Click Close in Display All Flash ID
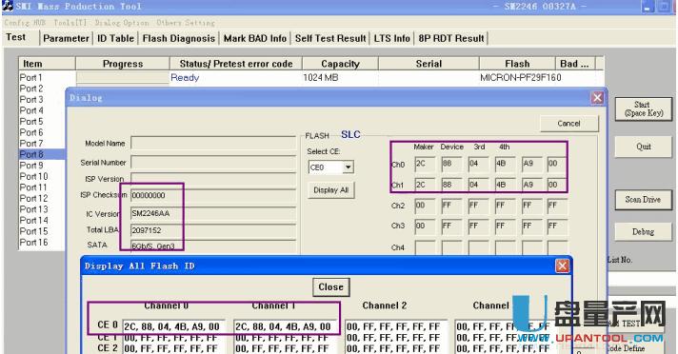Image resolution: width=678 pixels, height=354 pixels. [330, 287]
